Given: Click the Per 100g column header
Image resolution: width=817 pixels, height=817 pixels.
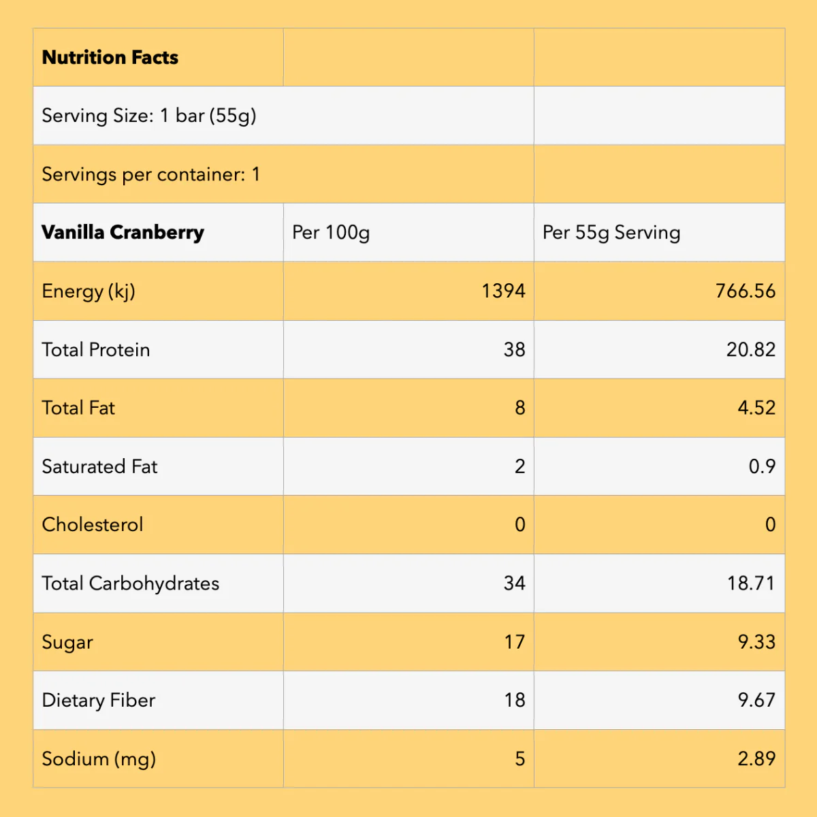Looking at the screenshot, I should pyautogui.click(x=408, y=233).
